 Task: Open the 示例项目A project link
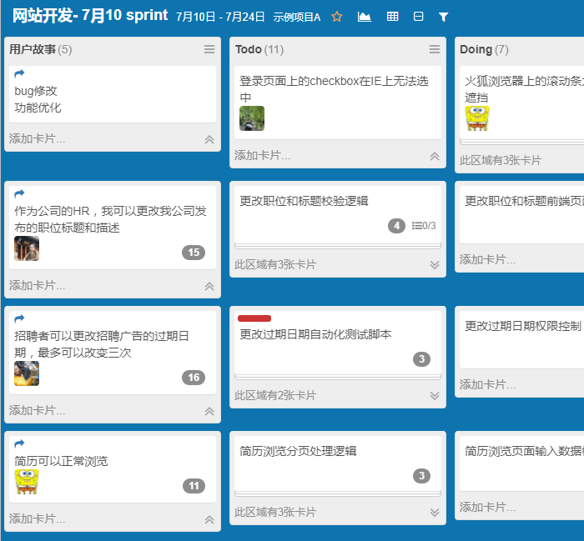[297, 18]
